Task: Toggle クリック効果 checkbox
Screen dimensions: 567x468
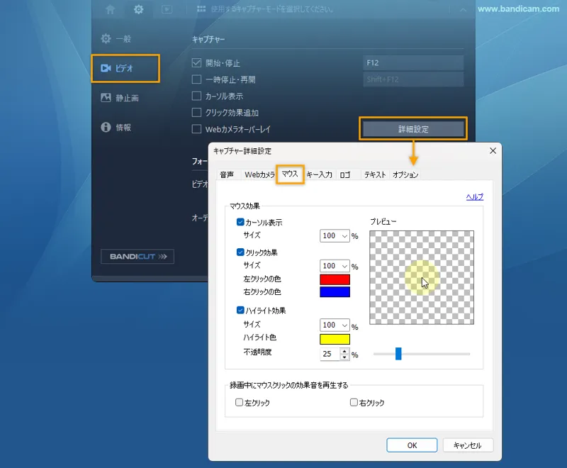Action: pyautogui.click(x=240, y=252)
